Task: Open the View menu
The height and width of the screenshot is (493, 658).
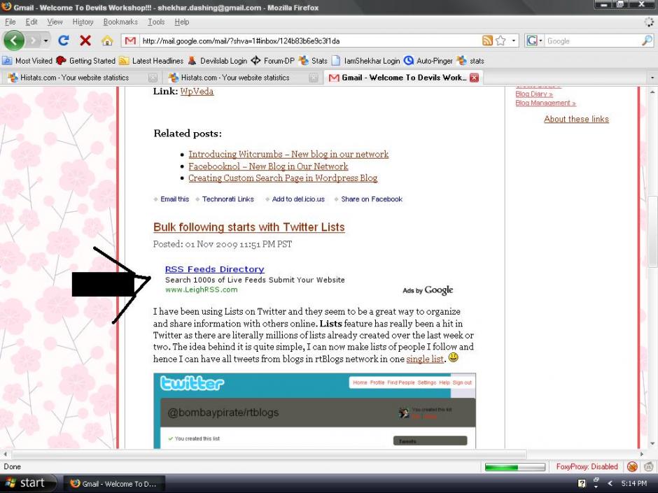Action: pos(55,22)
